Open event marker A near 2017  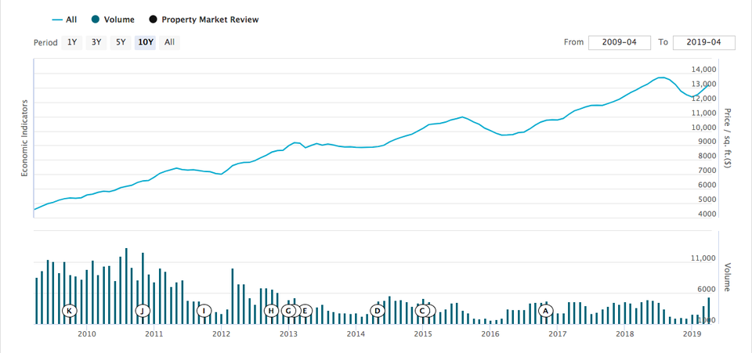tap(546, 311)
